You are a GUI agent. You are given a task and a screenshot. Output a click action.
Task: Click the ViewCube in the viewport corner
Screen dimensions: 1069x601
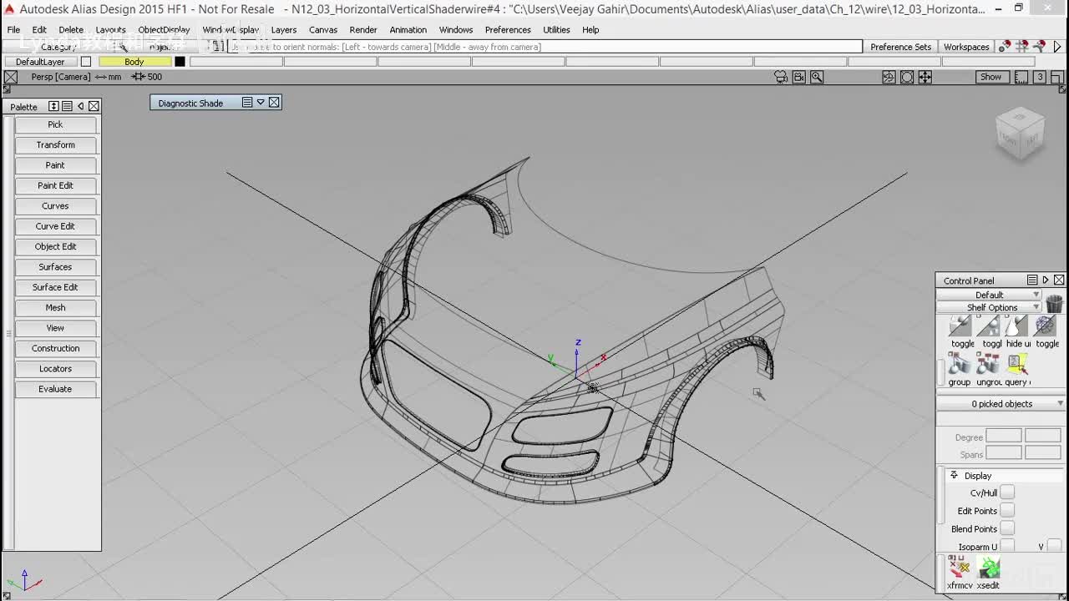pyautogui.click(x=1020, y=134)
